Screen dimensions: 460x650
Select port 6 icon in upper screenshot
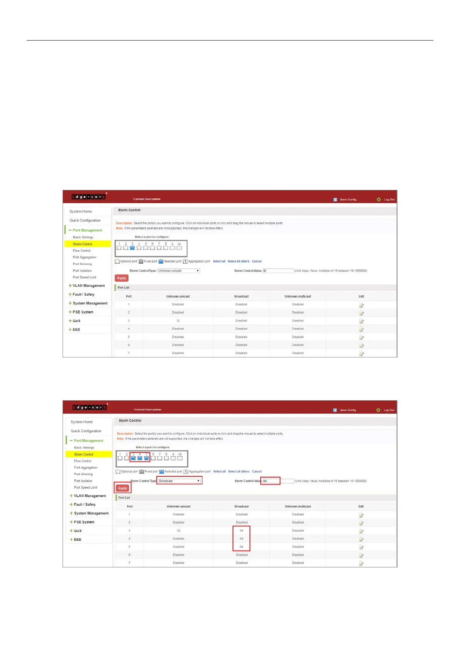152,248
